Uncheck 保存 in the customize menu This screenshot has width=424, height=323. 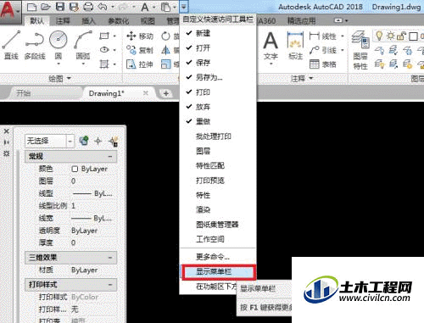tap(218, 63)
